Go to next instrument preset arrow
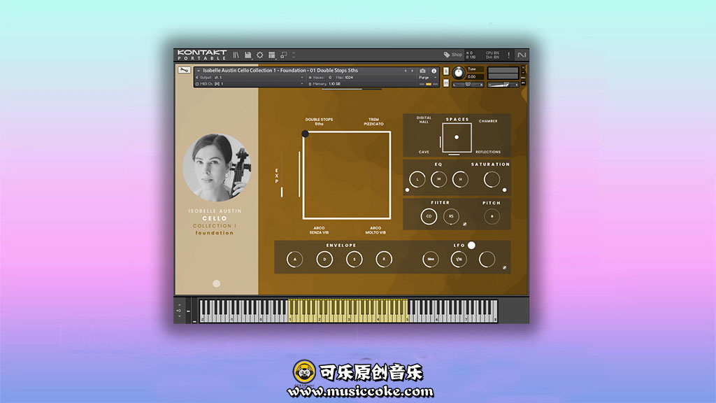This screenshot has height=403, width=716. [x=412, y=71]
